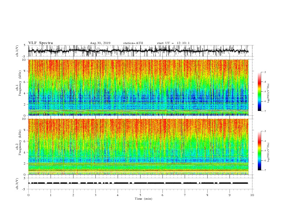Click the ch.1 spectrogram plot
Image resolution: width=284 pixels, height=219 pixels.
point(138,87)
